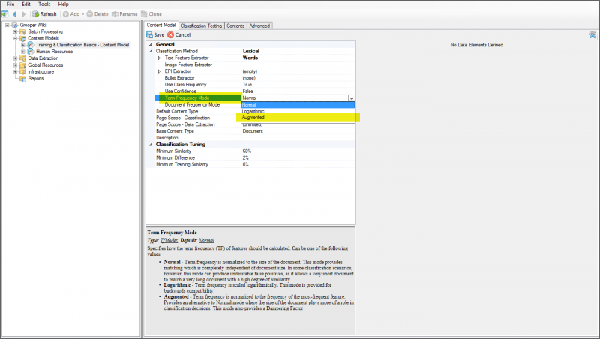The image size is (600, 339).
Task: Select Batch Processing folder in tree
Action: click(45, 31)
